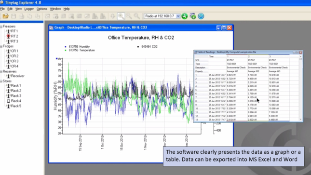Select CR 3 logger under Fridges

13,61
